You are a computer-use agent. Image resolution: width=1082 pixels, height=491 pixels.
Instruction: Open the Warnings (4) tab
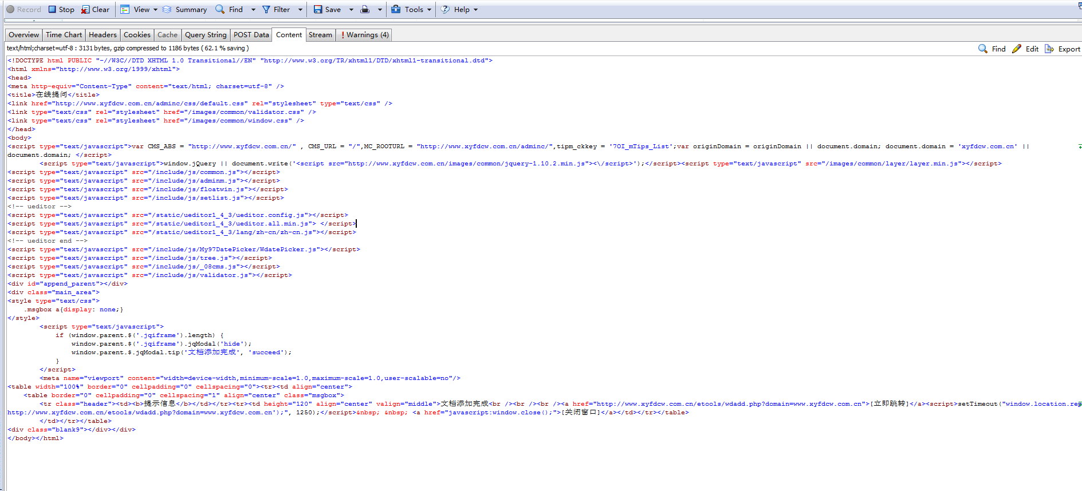tap(365, 35)
